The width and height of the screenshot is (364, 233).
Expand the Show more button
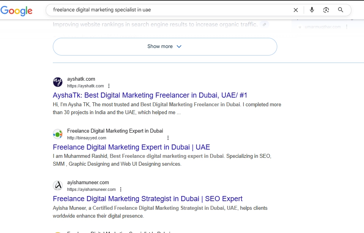point(165,46)
